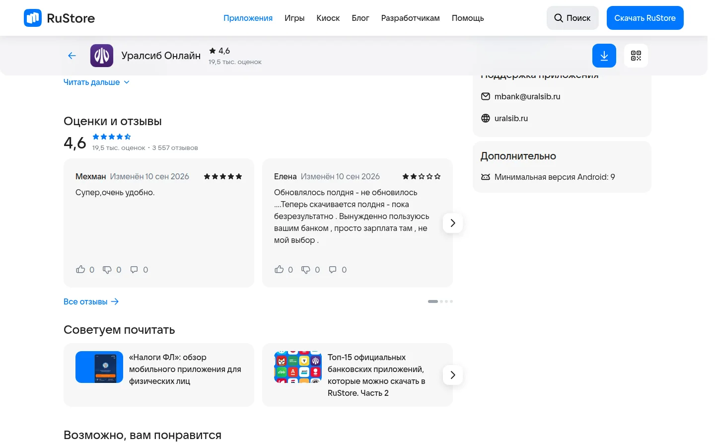Click reviewer name Елена
Screen dimensions: 715x447
(x=286, y=176)
